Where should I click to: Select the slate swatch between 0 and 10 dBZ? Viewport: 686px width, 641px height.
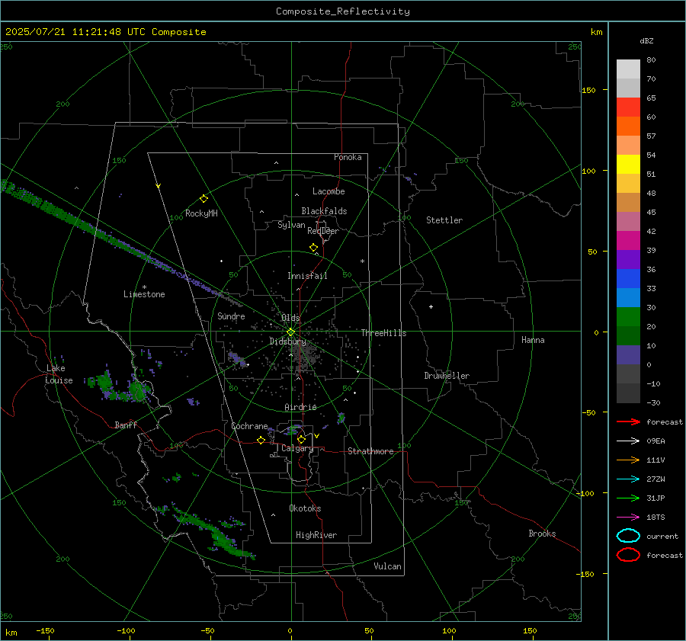point(628,355)
